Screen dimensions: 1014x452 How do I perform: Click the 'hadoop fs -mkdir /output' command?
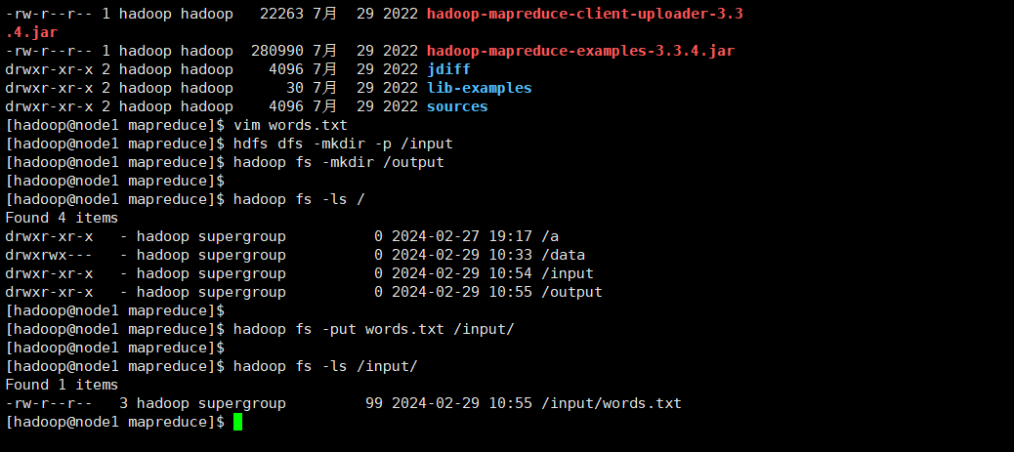click(339, 162)
